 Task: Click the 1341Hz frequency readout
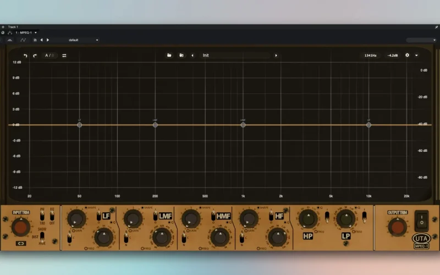tap(370, 56)
